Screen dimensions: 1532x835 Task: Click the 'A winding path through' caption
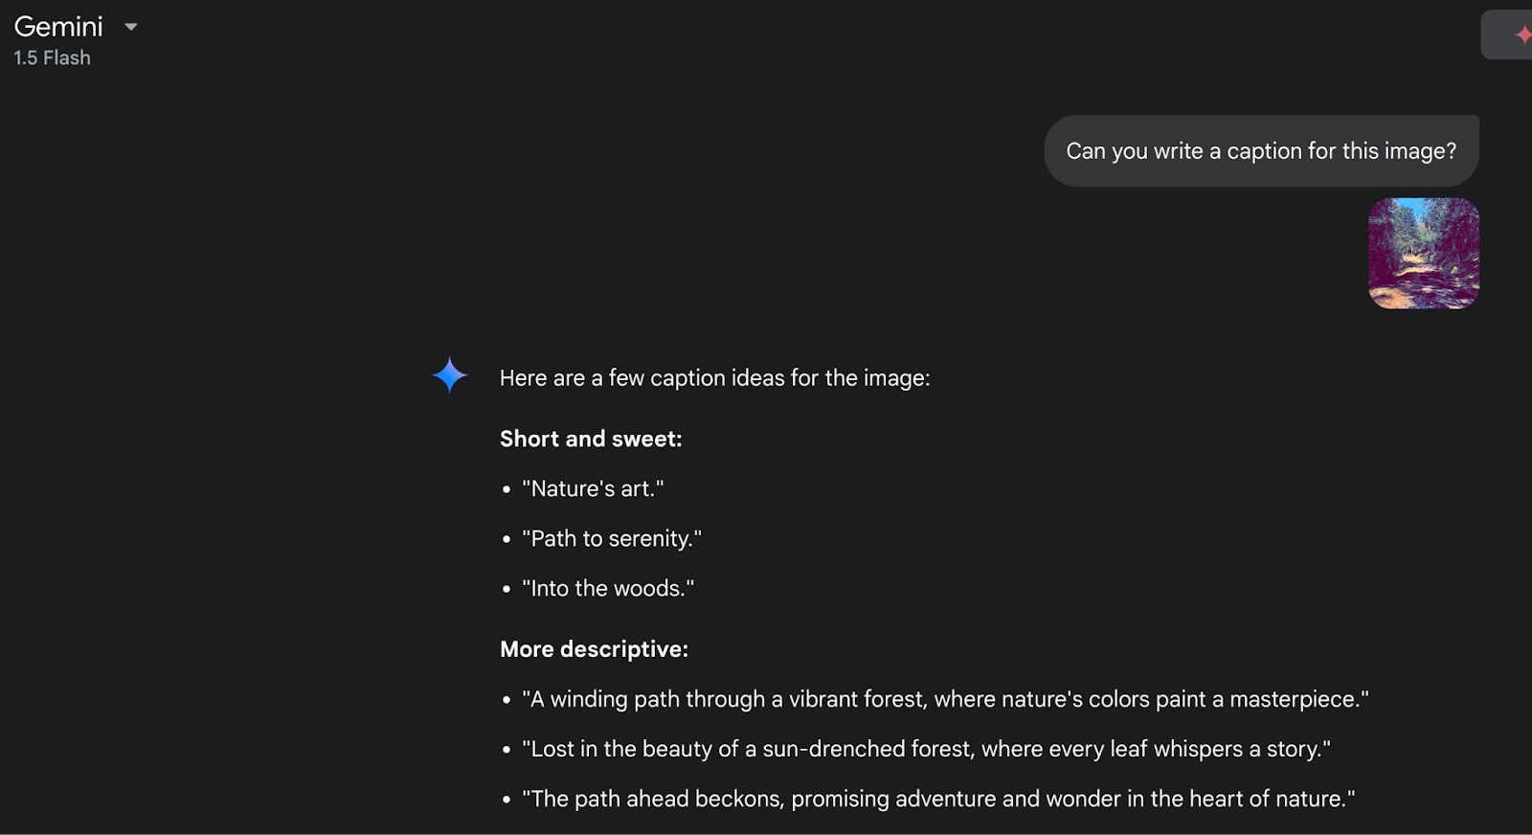(945, 700)
